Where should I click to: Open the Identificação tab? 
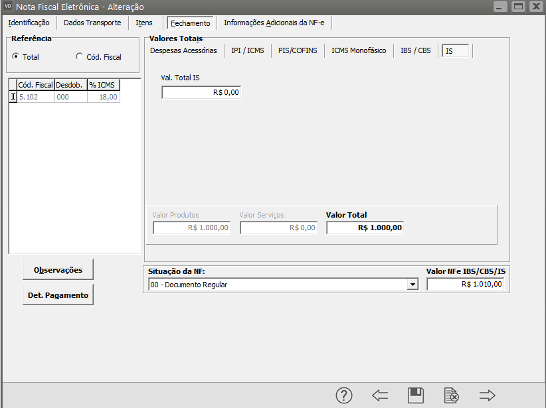(29, 23)
